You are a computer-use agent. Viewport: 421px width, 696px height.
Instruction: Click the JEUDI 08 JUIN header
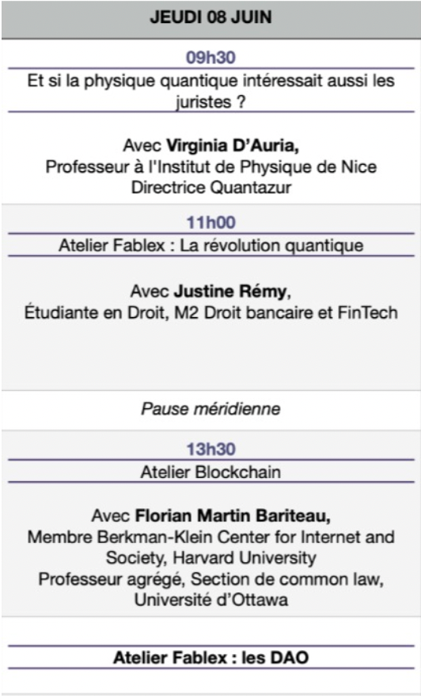tap(210, 17)
